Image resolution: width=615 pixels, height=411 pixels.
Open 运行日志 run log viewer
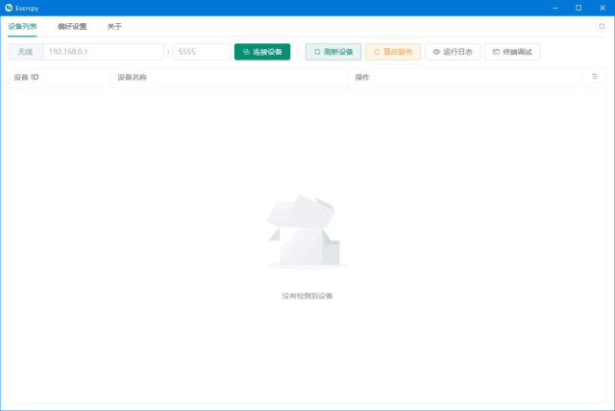pos(452,52)
